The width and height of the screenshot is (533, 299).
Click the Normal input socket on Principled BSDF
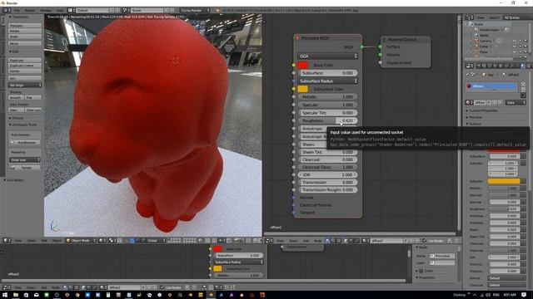tap(294, 198)
